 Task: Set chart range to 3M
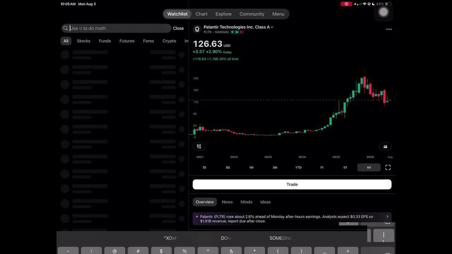(x=275, y=168)
